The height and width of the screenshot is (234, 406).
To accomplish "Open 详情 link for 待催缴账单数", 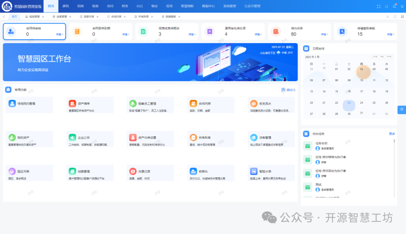I will click(391, 35).
